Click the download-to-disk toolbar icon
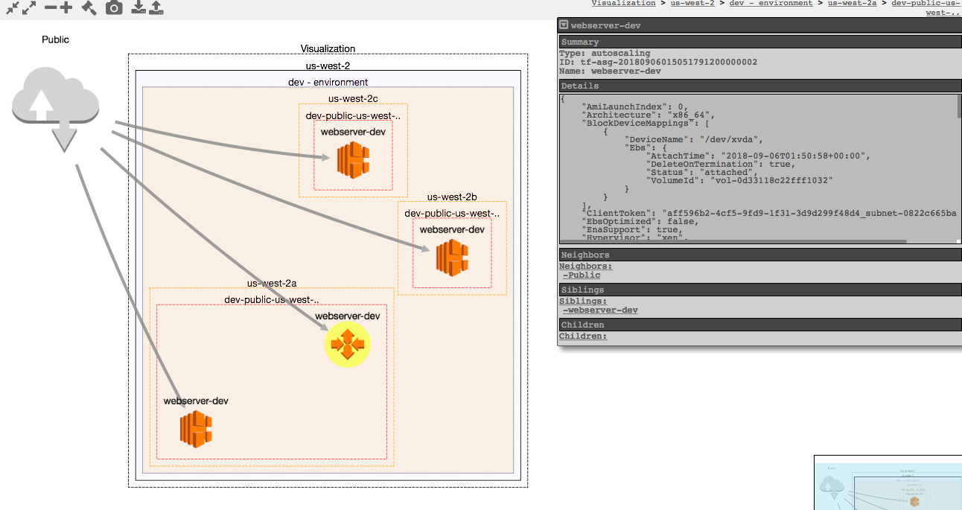962x510 pixels. [138, 8]
